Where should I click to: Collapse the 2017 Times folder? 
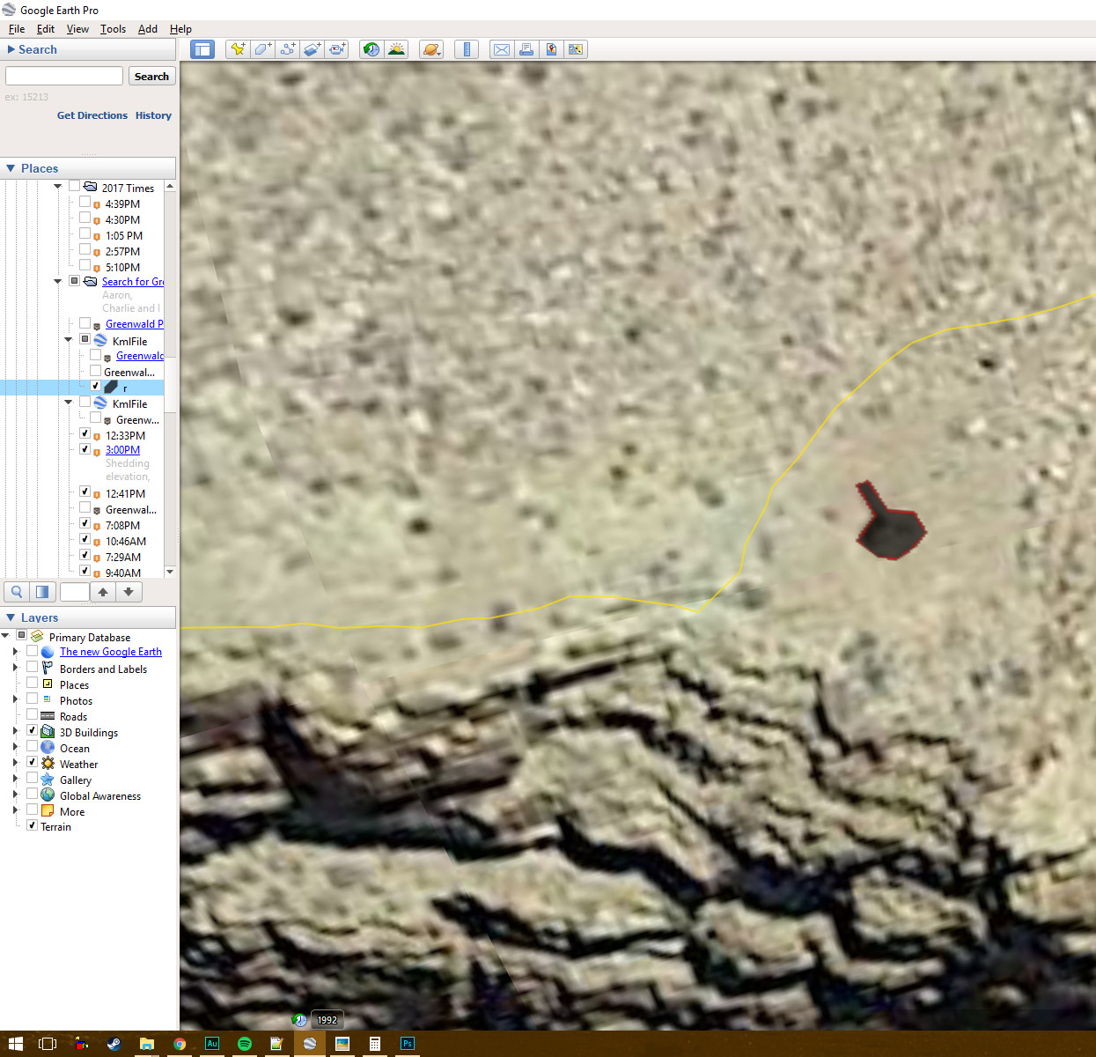(x=58, y=187)
